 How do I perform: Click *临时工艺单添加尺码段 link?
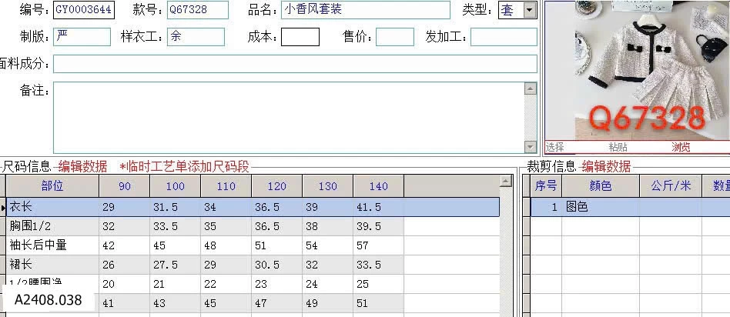tap(184, 166)
